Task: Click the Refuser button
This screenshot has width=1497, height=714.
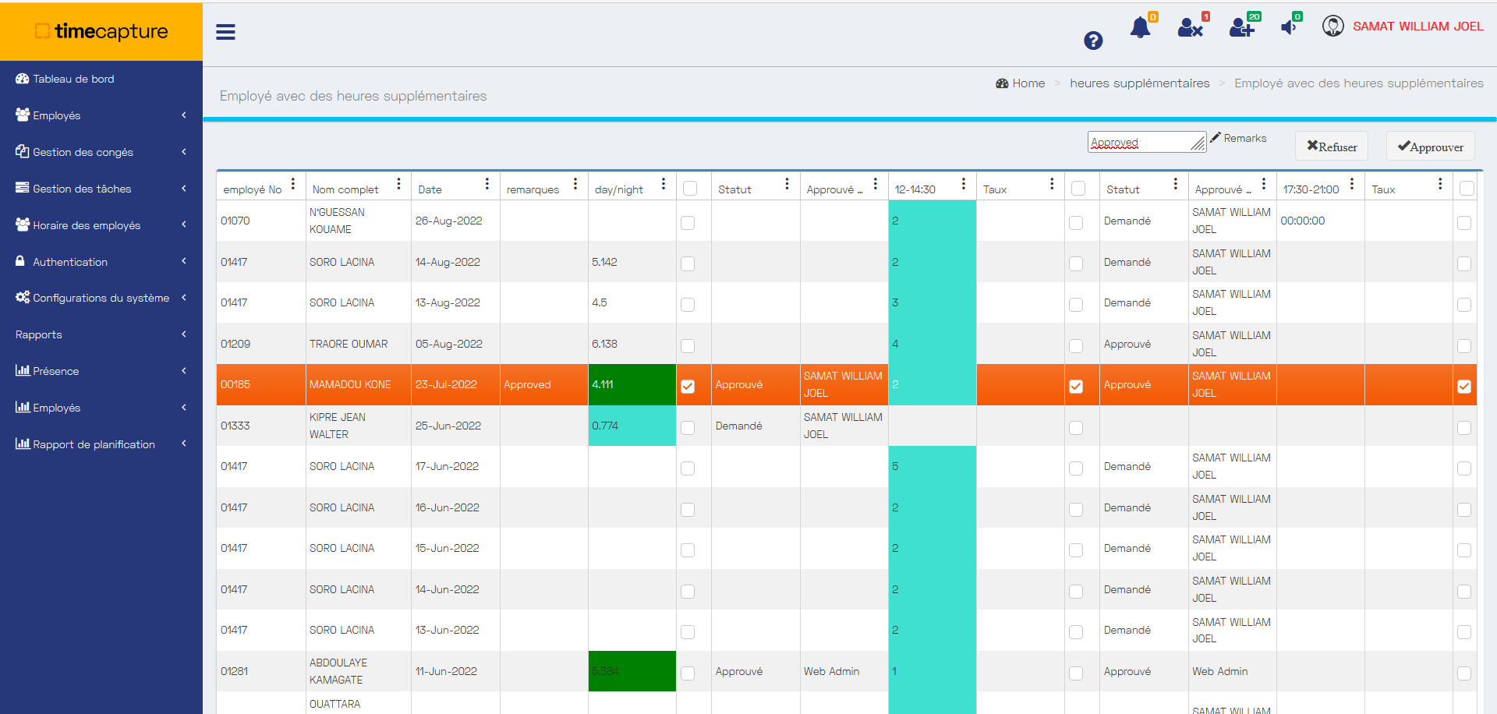Action: coord(1332,146)
